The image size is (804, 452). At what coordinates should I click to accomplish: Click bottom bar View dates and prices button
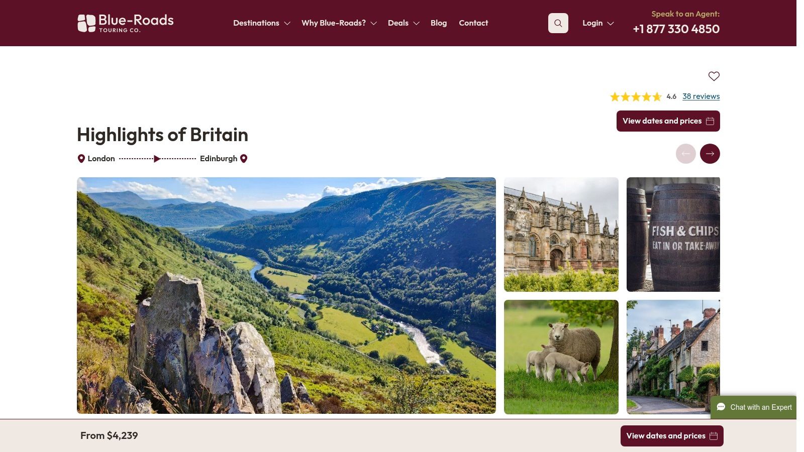click(672, 436)
